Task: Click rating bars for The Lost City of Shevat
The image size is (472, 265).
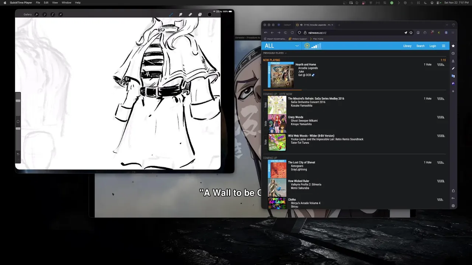Action: click(441, 162)
